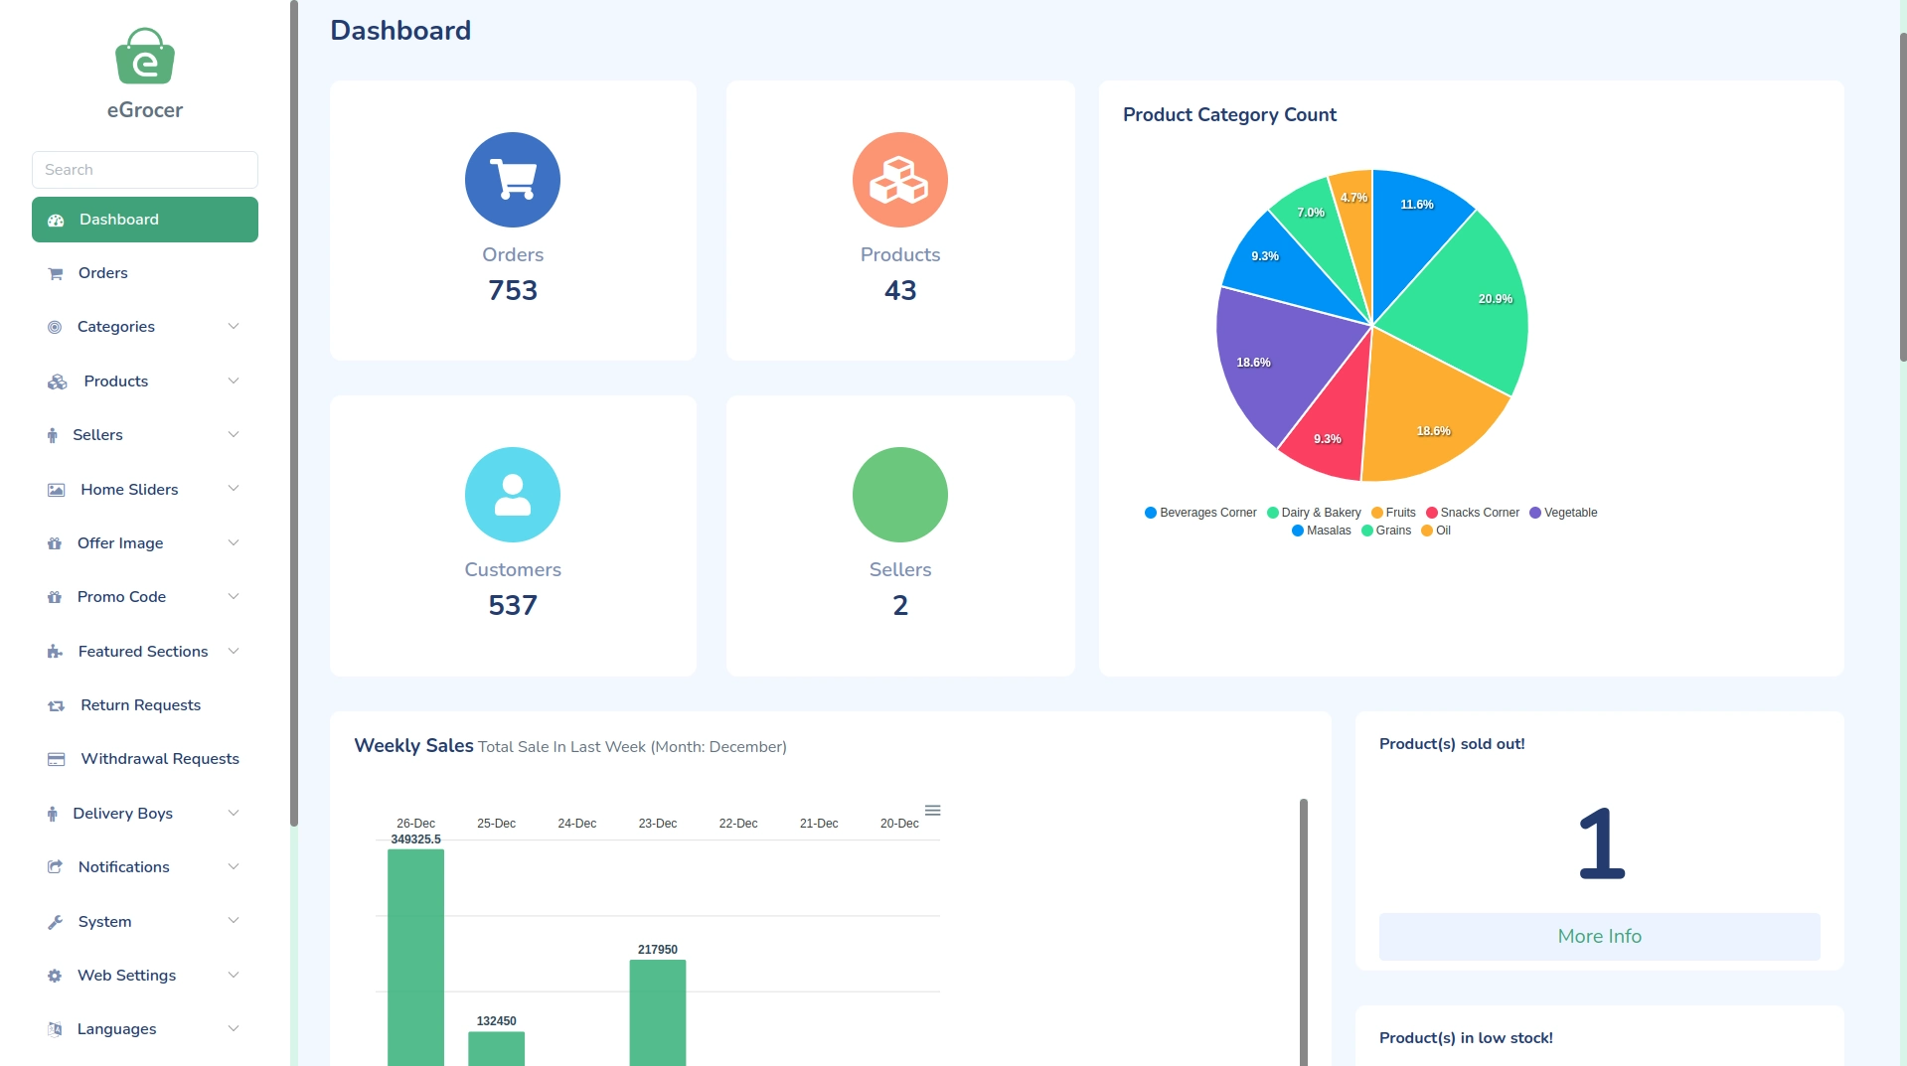Click the blue Orders cart circle icon
This screenshot has height=1066, width=1907.
tap(513, 180)
